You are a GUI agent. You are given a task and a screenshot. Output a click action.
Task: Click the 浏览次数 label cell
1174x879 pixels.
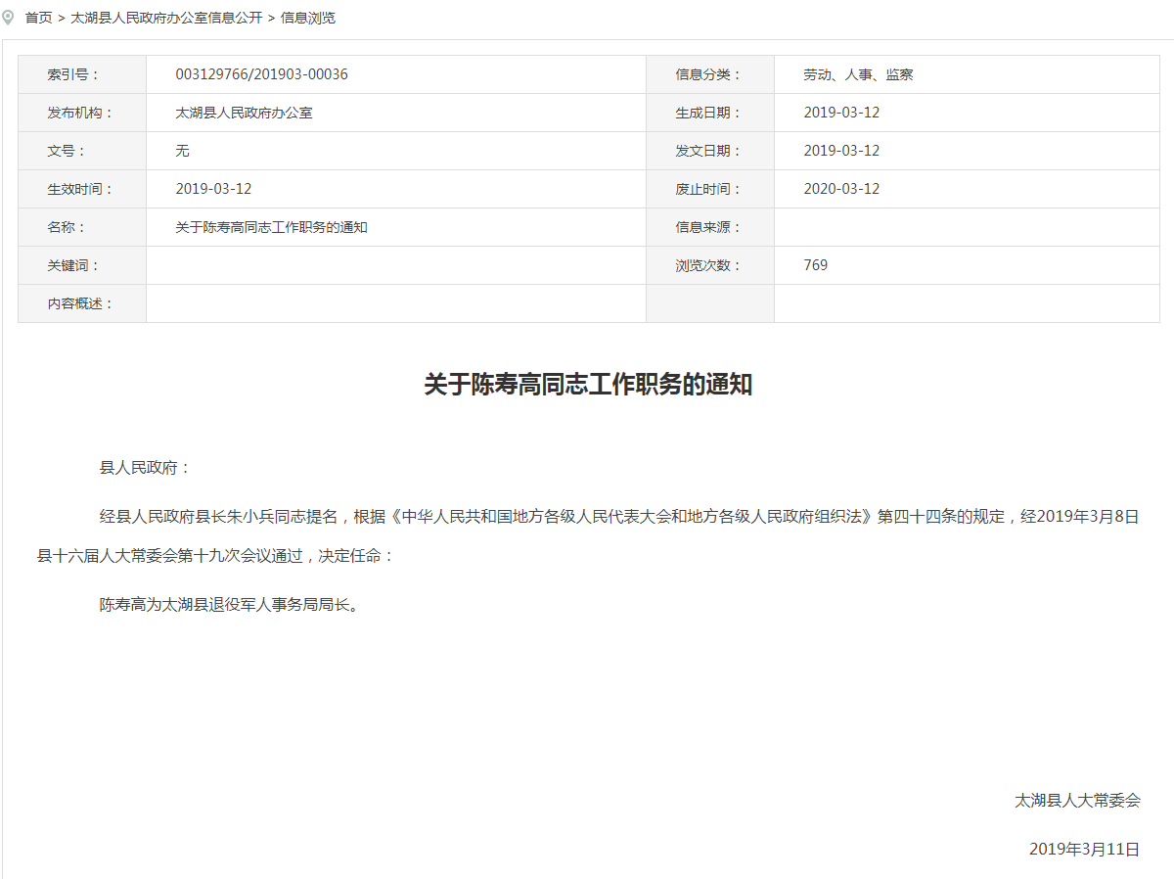click(x=710, y=265)
